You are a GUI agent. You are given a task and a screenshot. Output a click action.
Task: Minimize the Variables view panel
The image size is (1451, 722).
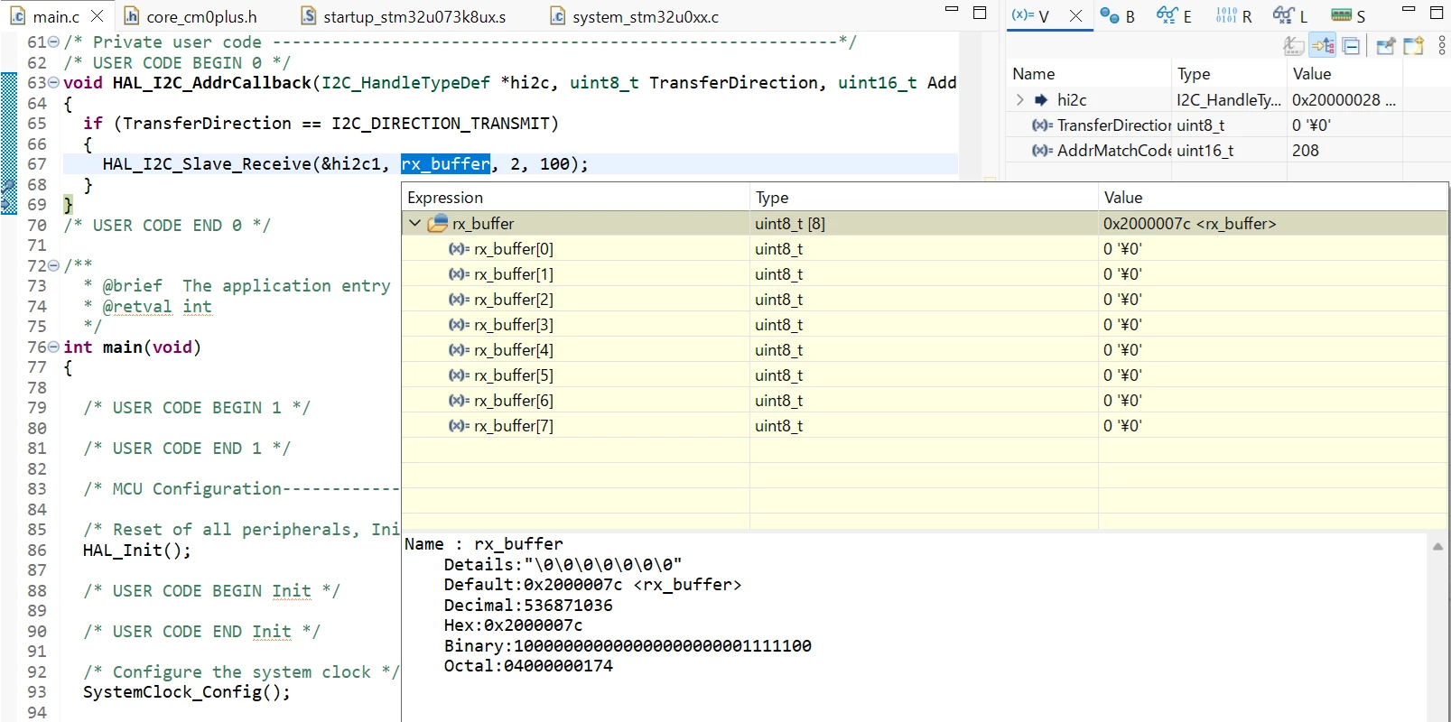click(x=1409, y=10)
